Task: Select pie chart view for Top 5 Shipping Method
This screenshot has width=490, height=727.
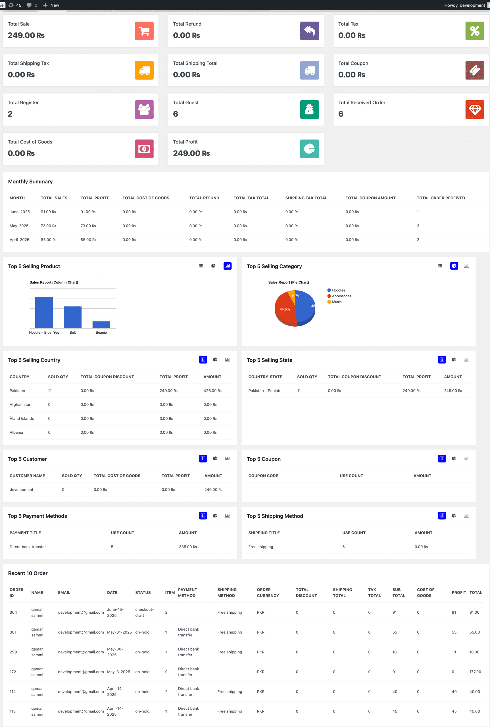Action: (x=454, y=516)
